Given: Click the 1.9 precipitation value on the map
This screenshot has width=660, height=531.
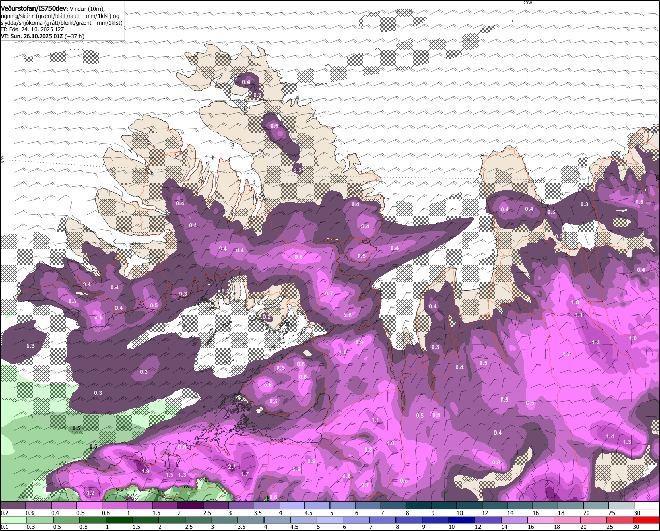Looking at the screenshot, I should coord(145,471).
